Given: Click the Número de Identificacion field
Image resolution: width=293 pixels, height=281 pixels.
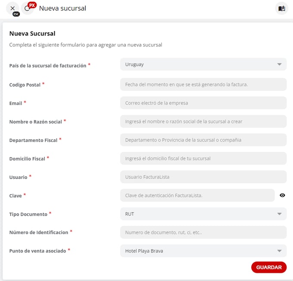Looking at the screenshot, I should pyautogui.click(x=203, y=232).
